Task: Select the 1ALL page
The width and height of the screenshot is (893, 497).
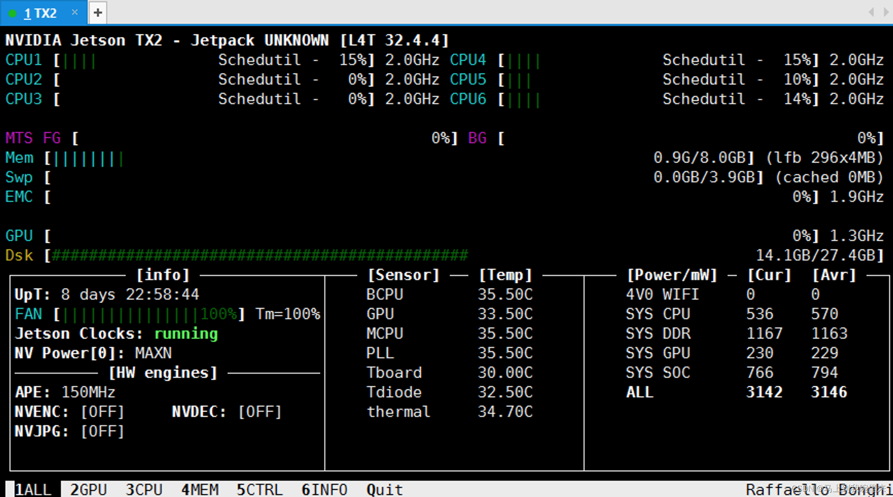Action: [x=33, y=489]
